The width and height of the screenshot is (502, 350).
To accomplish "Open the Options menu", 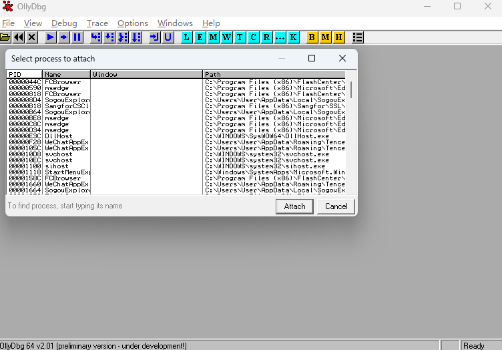I will point(133,23).
